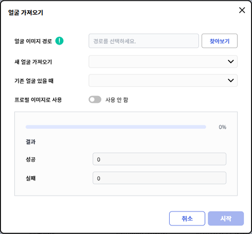Click the 얼굴 가져오기 dialog title

point(26,13)
